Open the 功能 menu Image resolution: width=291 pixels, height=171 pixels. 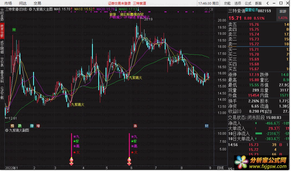click(227, 3)
